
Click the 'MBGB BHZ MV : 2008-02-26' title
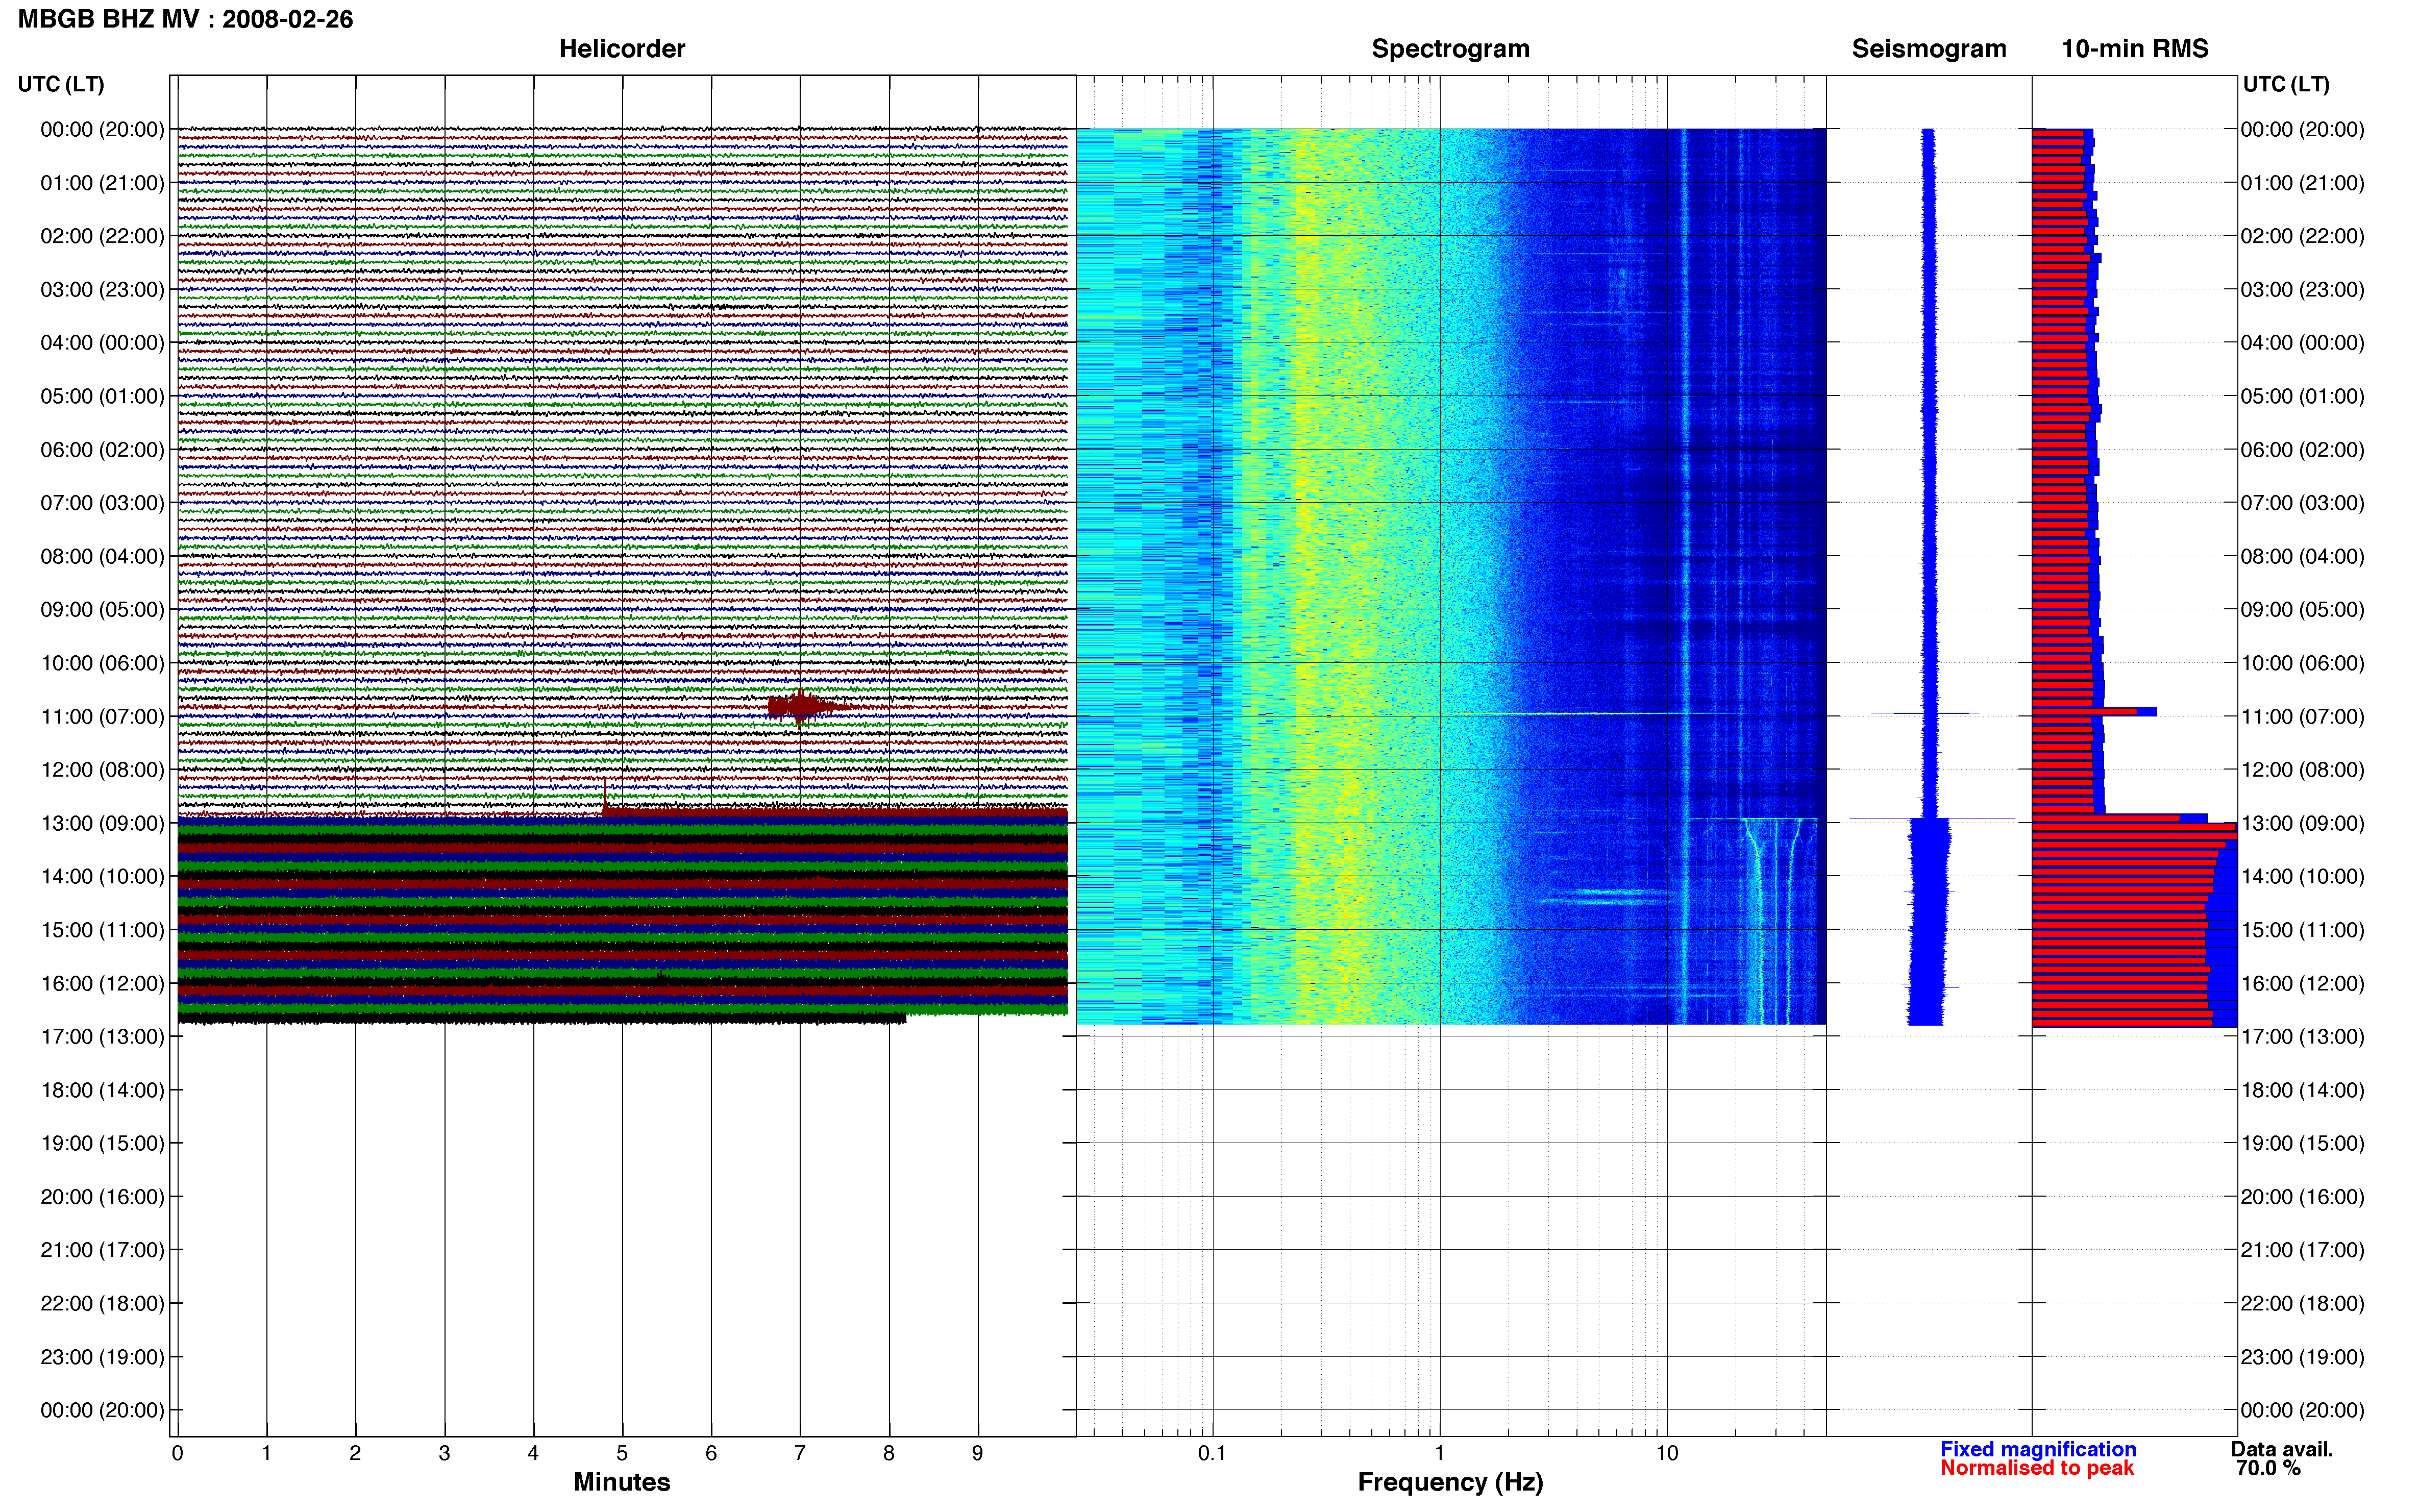coord(185,19)
